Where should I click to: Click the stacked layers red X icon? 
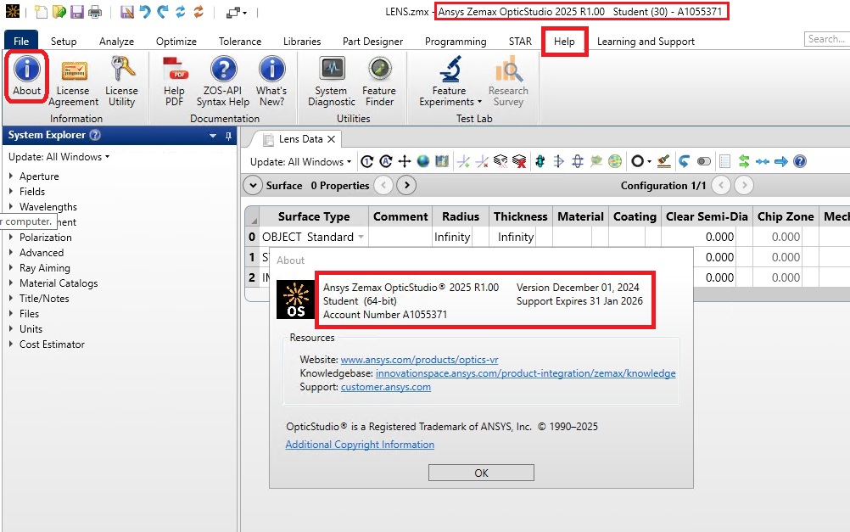[x=519, y=161]
